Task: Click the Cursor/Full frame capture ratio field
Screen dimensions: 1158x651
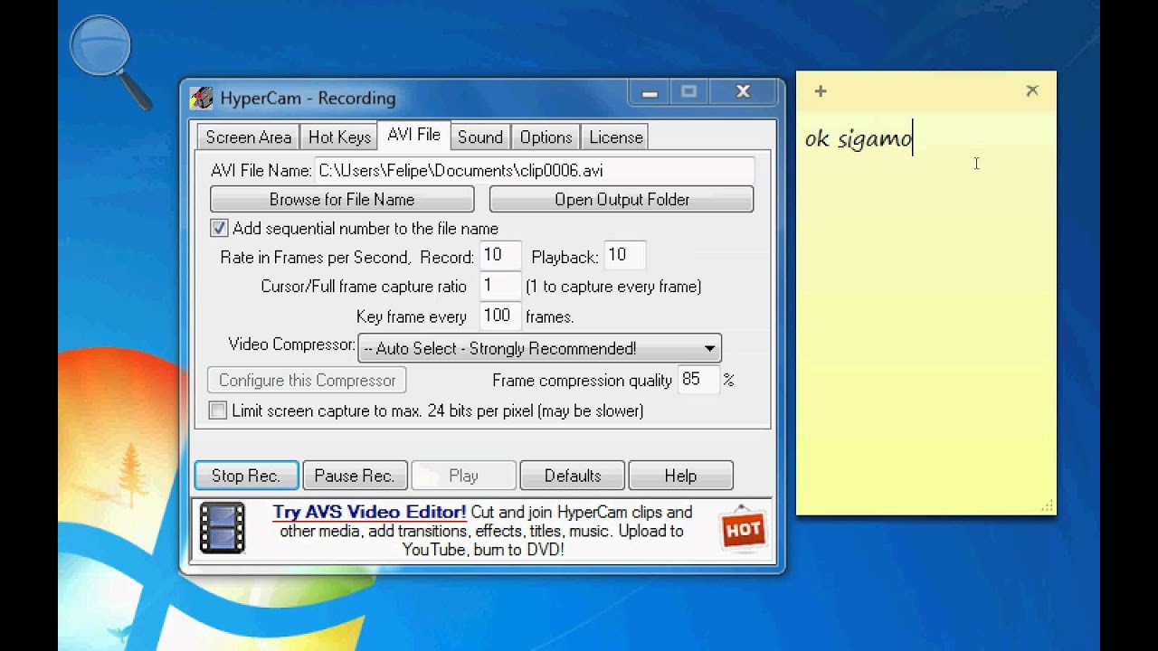Action: pyautogui.click(x=500, y=286)
